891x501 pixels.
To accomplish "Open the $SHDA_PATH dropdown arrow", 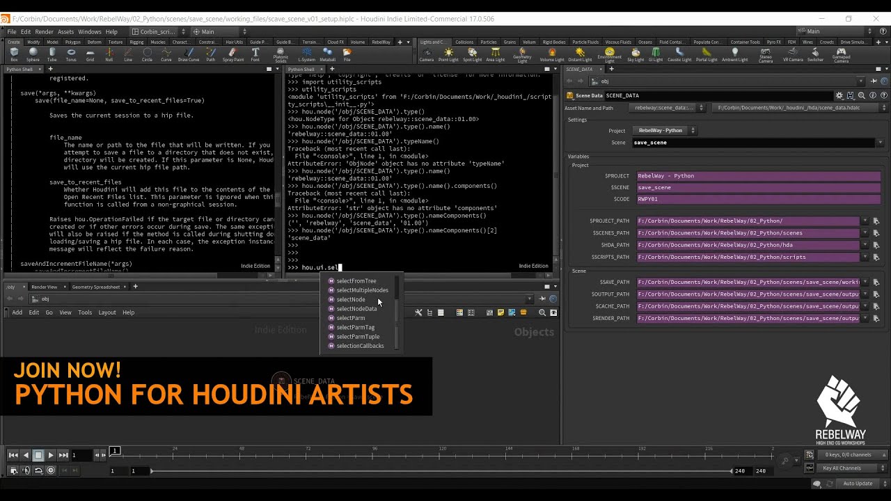I will click(x=865, y=245).
